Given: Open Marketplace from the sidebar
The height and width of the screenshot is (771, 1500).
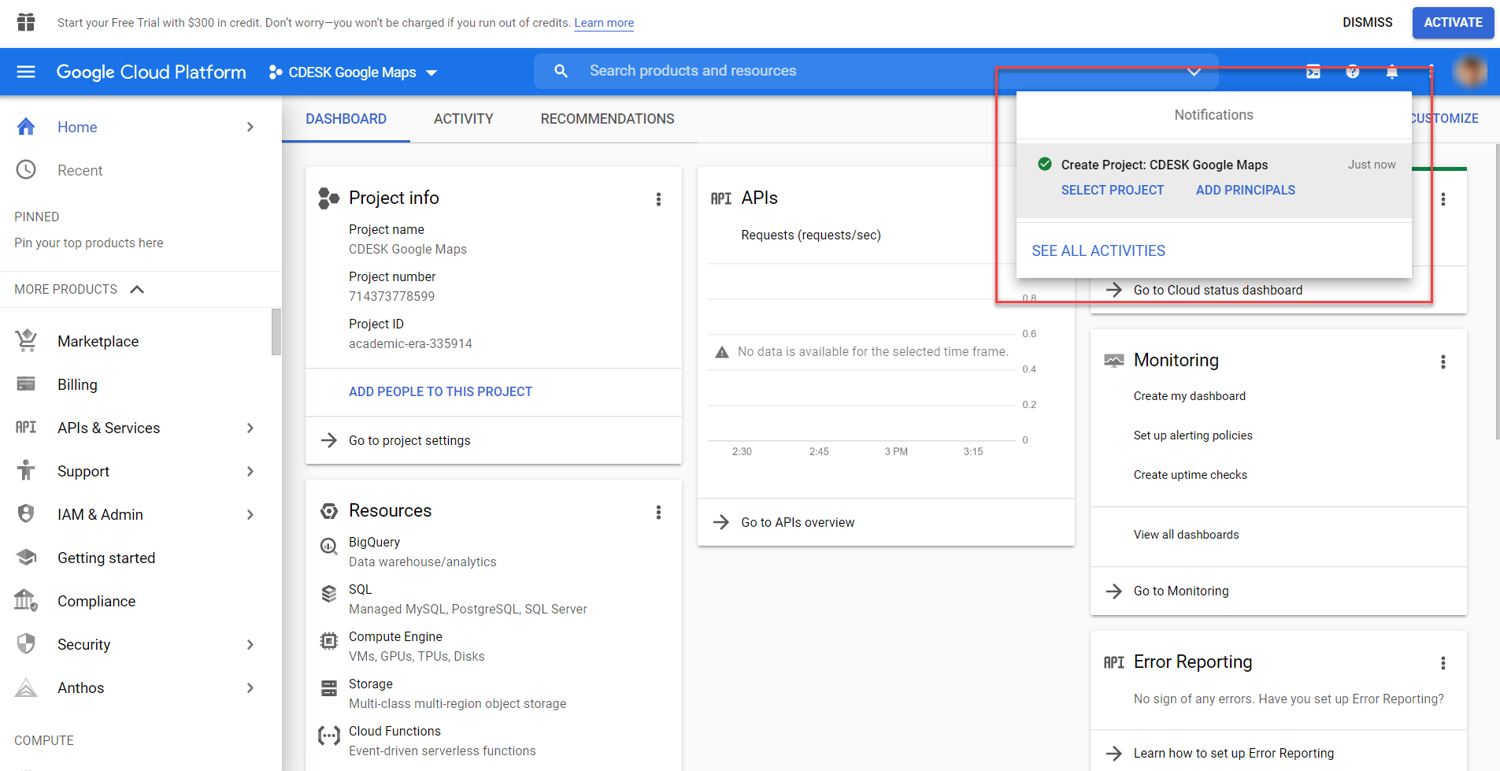Looking at the screenshot, I should [x=98, y=341].
